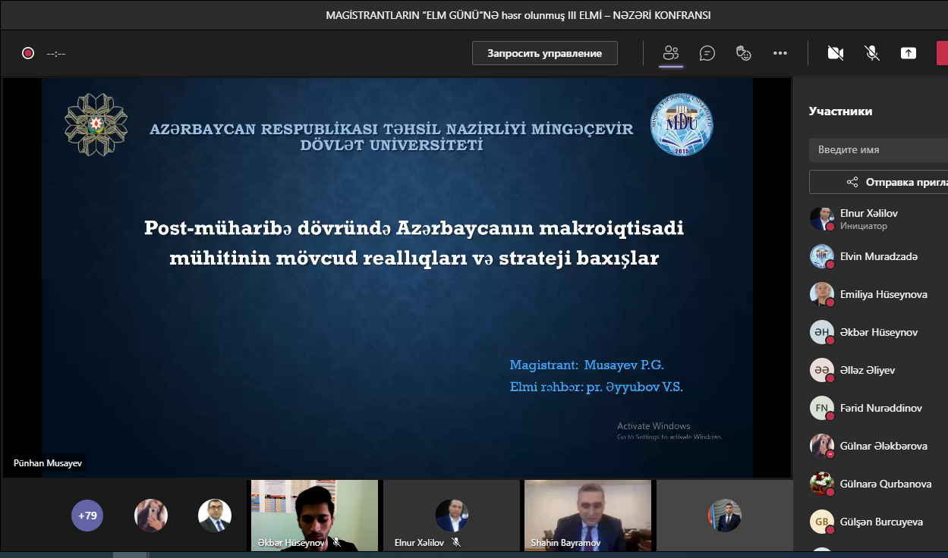948x558 pixels.
Task: Select Elnur Xəlilov in participants list
Action: (x=869, y=214)
